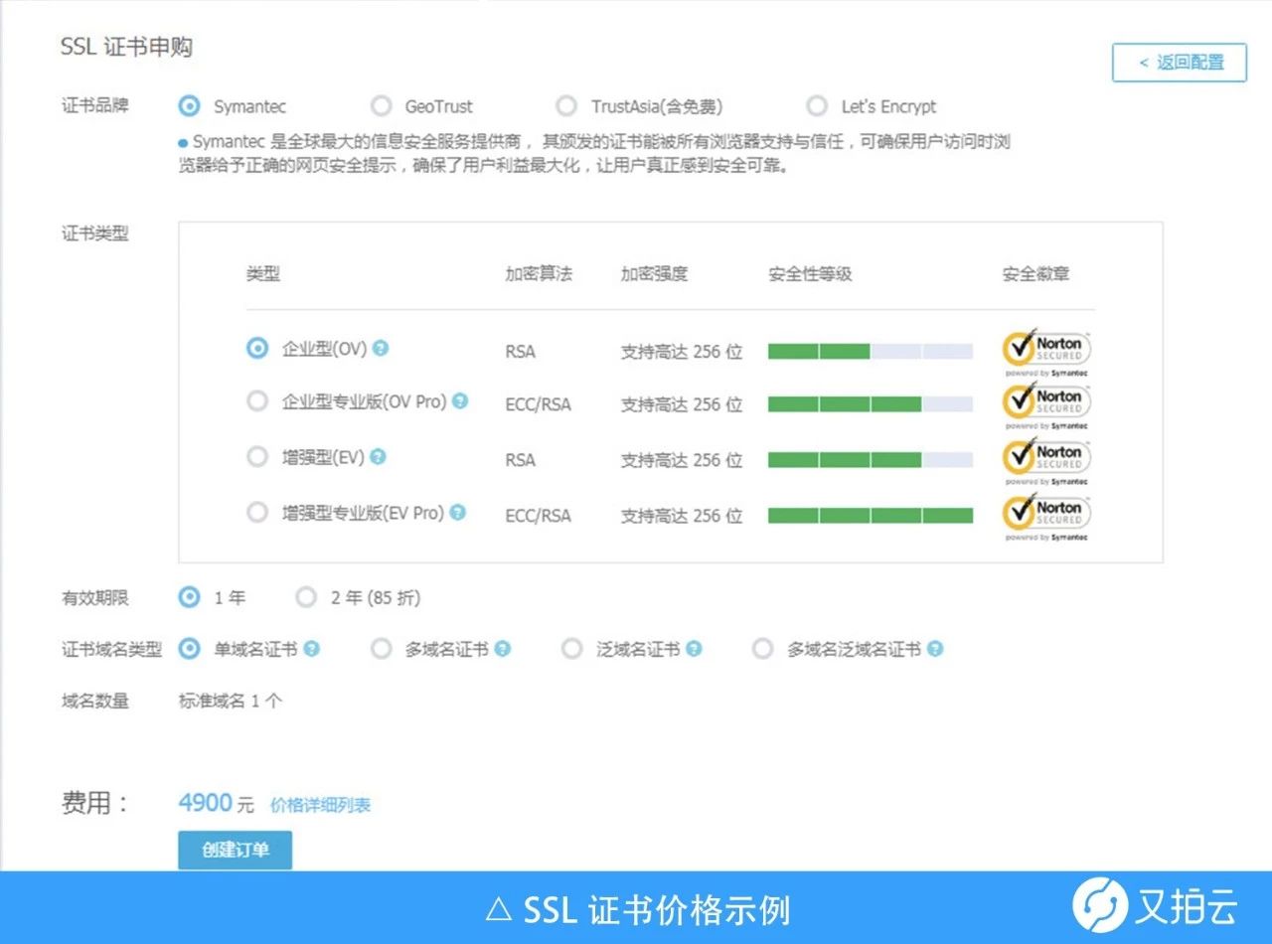
Task: Click security level bar of 企业型(OV)
Action: 871,351
